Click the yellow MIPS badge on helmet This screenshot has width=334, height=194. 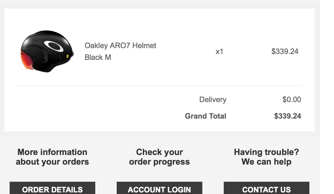[x=68, y=57]
